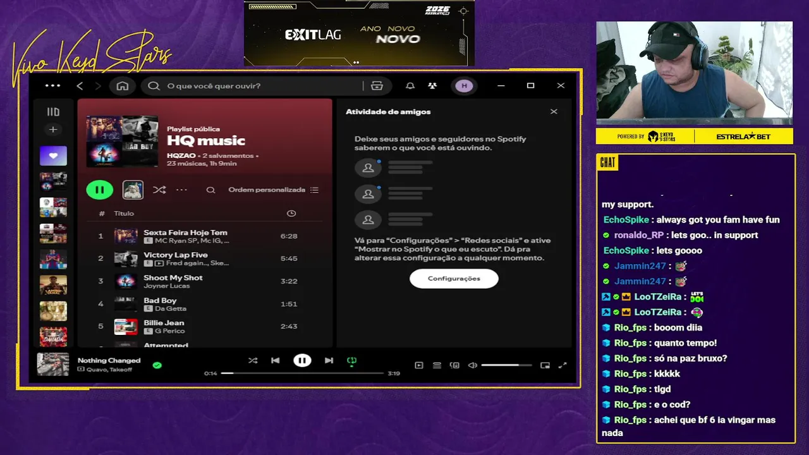Viewport: 809px width, 455px height.
Task: Go forward with the right arrow
Action: coord(98,86)
